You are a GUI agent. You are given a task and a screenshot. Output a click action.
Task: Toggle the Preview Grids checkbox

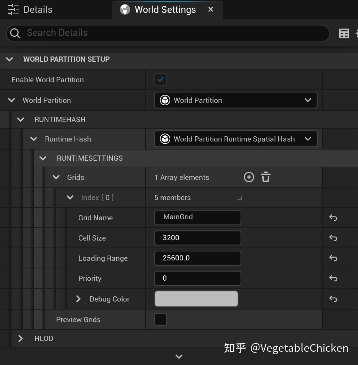click(160, 319)
